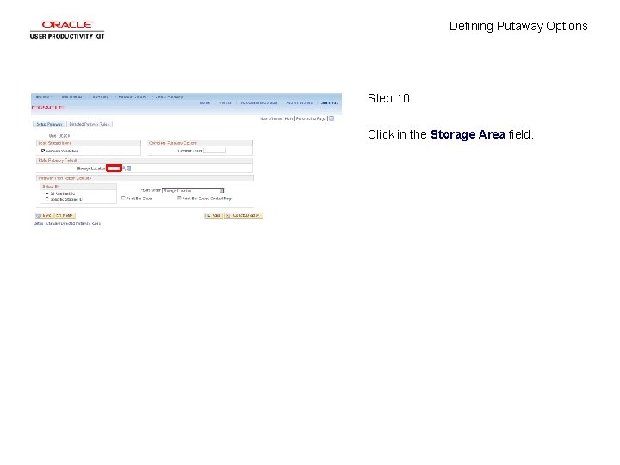Toggle the Perform Validation checkbox
This screenshot has width=620, height=465.
(43, 151)
